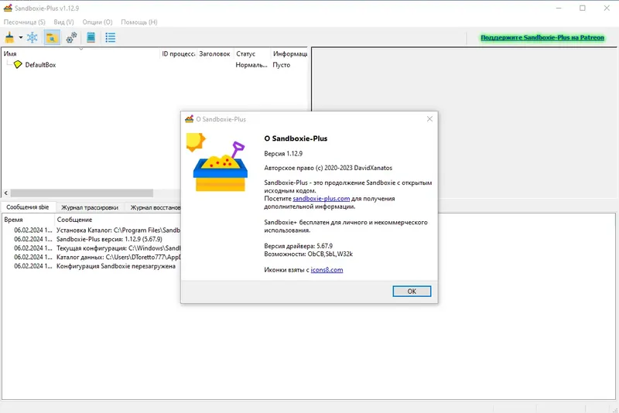Sort by the Имя column header
The height and width of the screenshot is (413, 619).
(x=80, y=53)
